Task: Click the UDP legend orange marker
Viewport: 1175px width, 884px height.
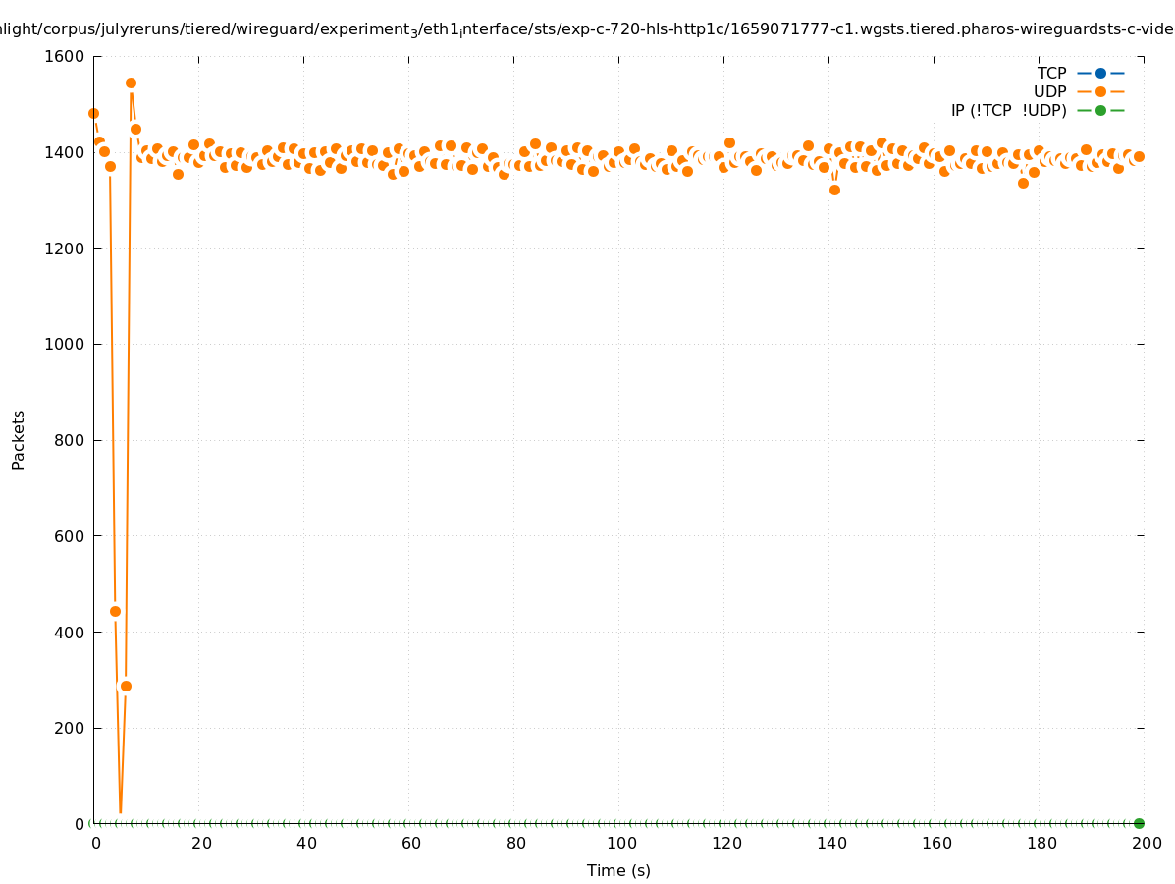Action: click(x=1100, y=91)
